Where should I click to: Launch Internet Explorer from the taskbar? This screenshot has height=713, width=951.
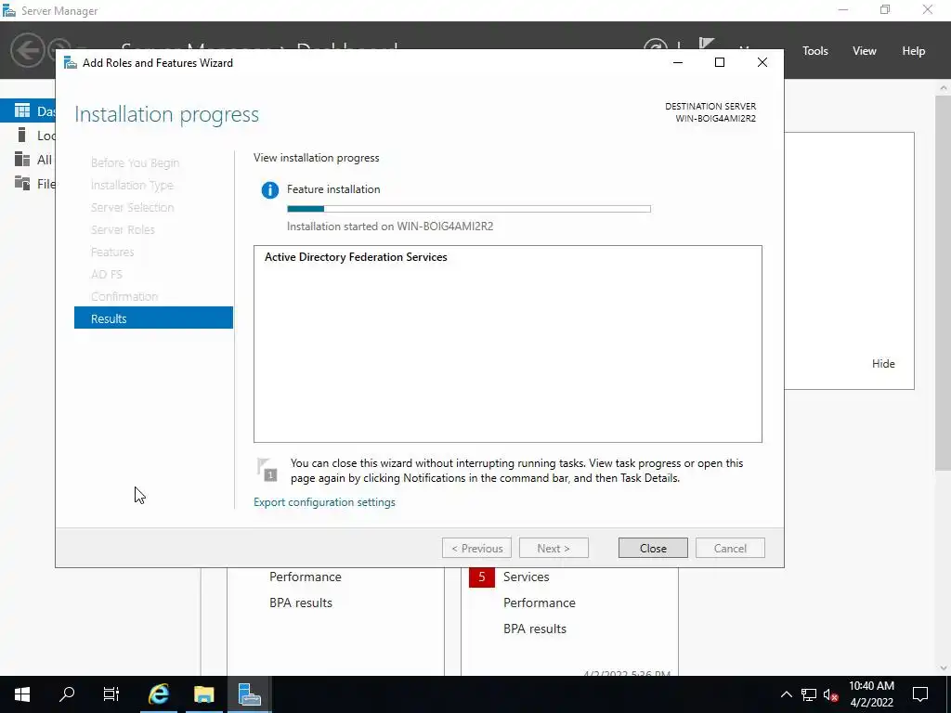tap(158, 694)
